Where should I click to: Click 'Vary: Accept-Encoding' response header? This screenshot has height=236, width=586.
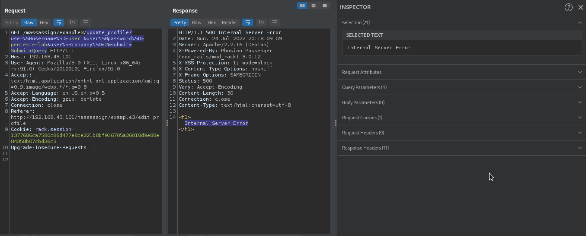(210, 87)
